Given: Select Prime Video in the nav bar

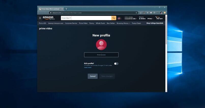Looking at the screenshot, I should pyautogui.click(x=83, y=23).
